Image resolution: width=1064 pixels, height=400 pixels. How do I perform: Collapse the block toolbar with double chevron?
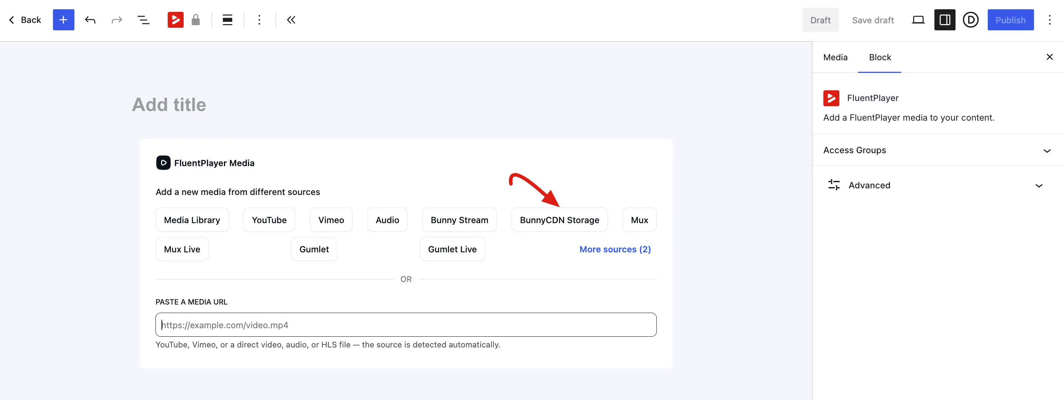291,20
